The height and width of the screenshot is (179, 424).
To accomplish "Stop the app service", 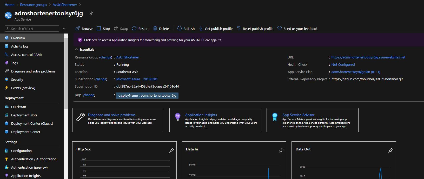I will point(103,29).
